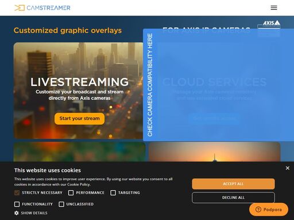Viewport: 294px width, 220px height.
Task: Click Decline All cookies button
Action: [233, 198]
